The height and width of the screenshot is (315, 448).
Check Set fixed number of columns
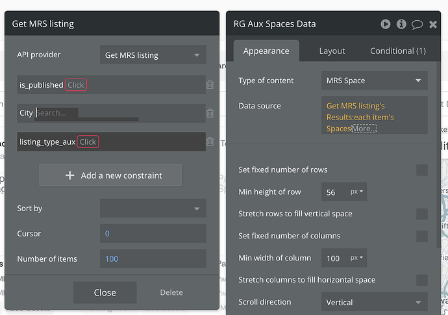pos(422,236)
